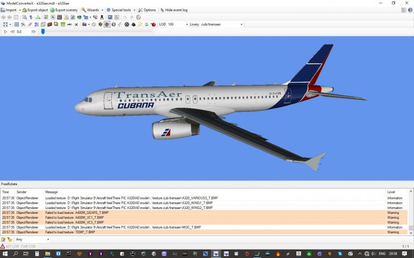Click the clock icon in toolbar
Viewport: 414px width, 258px height.
tap(139, 17)
